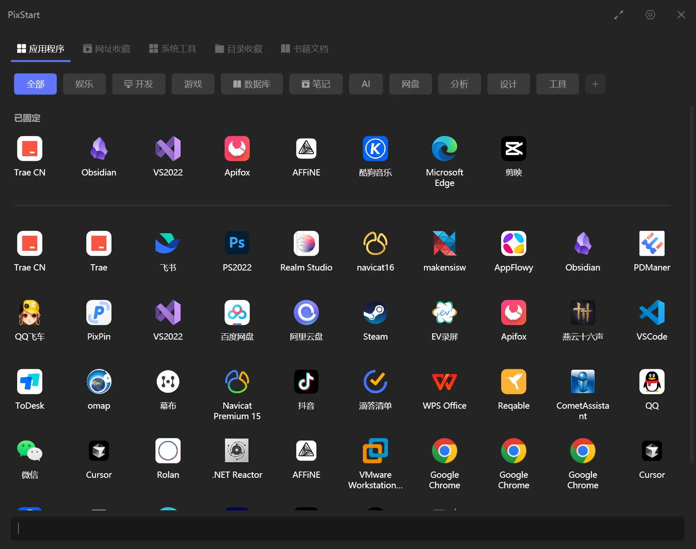This screenshot has height=549, width=696.
Task: Filter apps by the 开发 category
Action: (x=139, y=84)
